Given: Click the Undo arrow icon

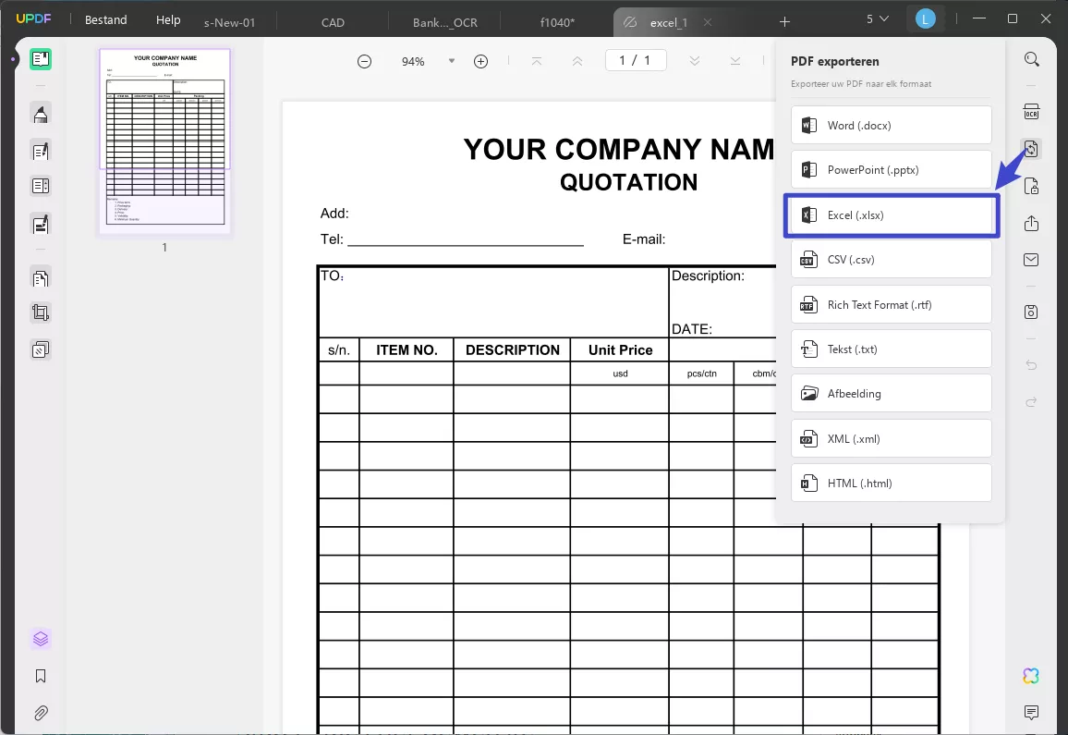Looking at the screenshot, I should pos(1031,365).
